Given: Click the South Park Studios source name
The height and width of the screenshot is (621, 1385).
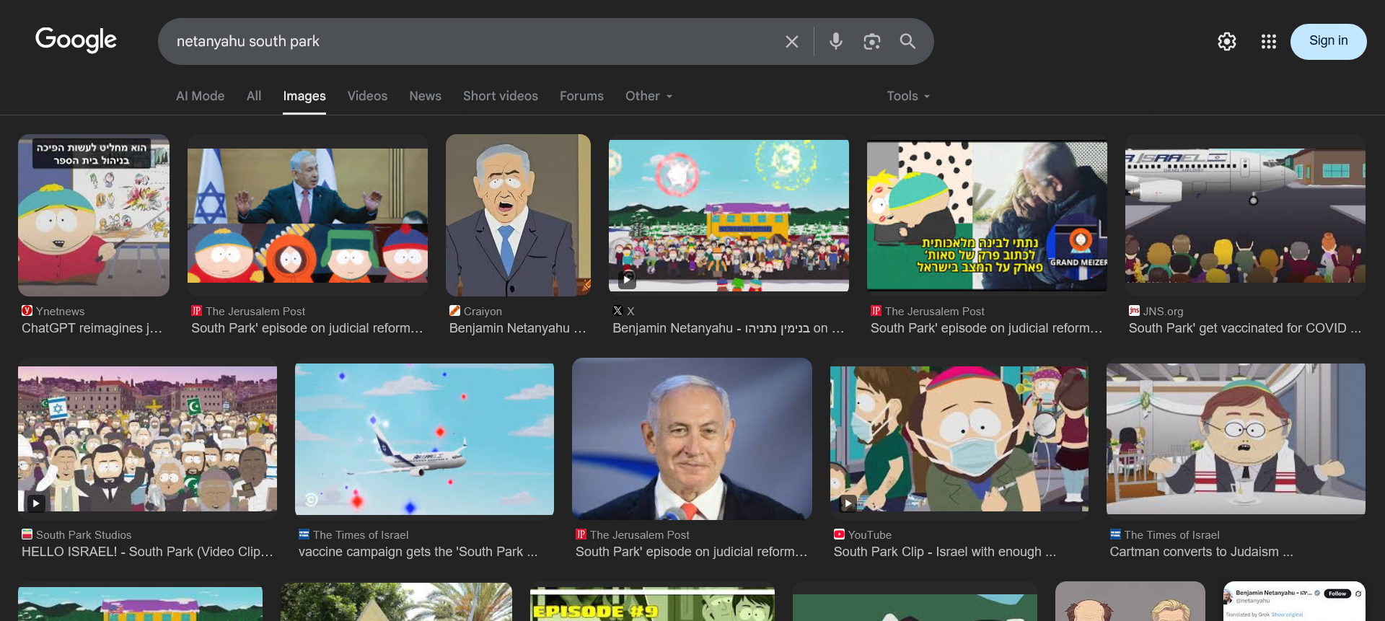Looking at the screenshot, I should click(x=84, y=535).
